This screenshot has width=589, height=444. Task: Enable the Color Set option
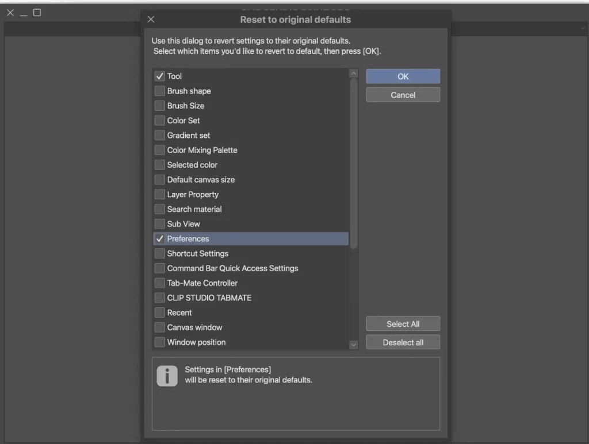point(159,120)
